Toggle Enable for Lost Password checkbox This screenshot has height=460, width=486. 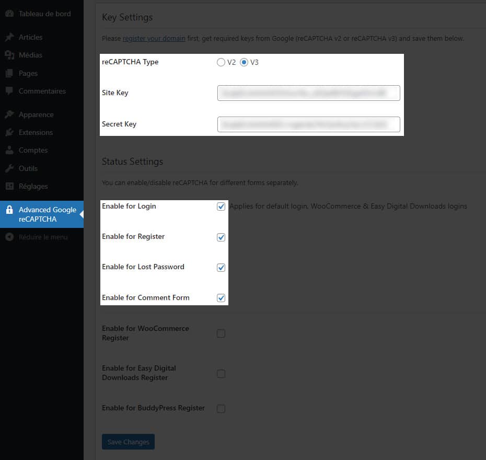[221, 268]
